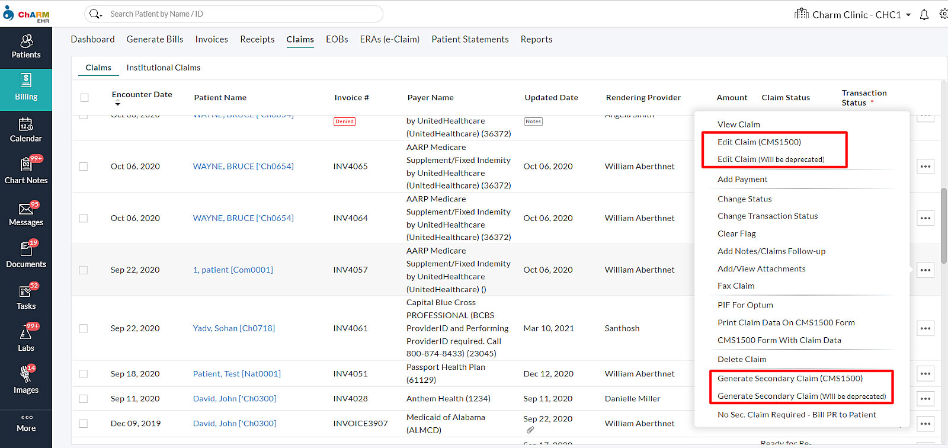Click the Search Patient by Name/ID field
The height and width of the screenshot is (448, 948).
click(237, 14)
